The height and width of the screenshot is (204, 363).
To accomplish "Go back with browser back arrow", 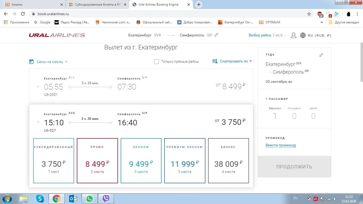I will pyautogui.click(x=6, y=14).
